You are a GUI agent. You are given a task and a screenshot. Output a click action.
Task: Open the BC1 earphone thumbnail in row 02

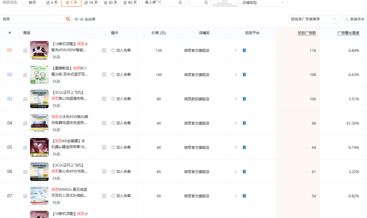[39, 75]
